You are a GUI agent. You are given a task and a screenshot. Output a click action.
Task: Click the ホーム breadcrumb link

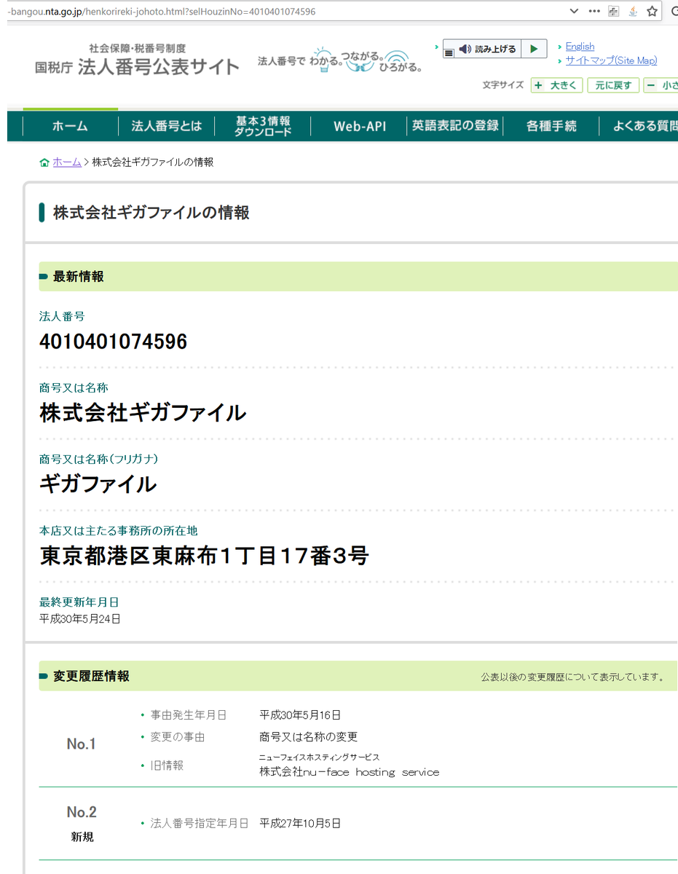67,162
